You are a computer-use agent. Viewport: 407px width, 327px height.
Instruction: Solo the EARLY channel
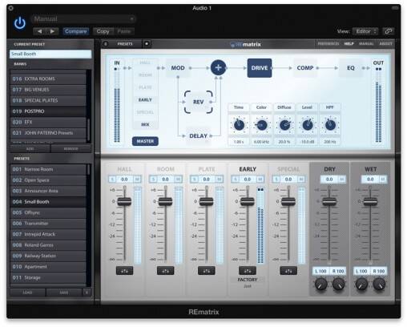(x=235, y=180)
